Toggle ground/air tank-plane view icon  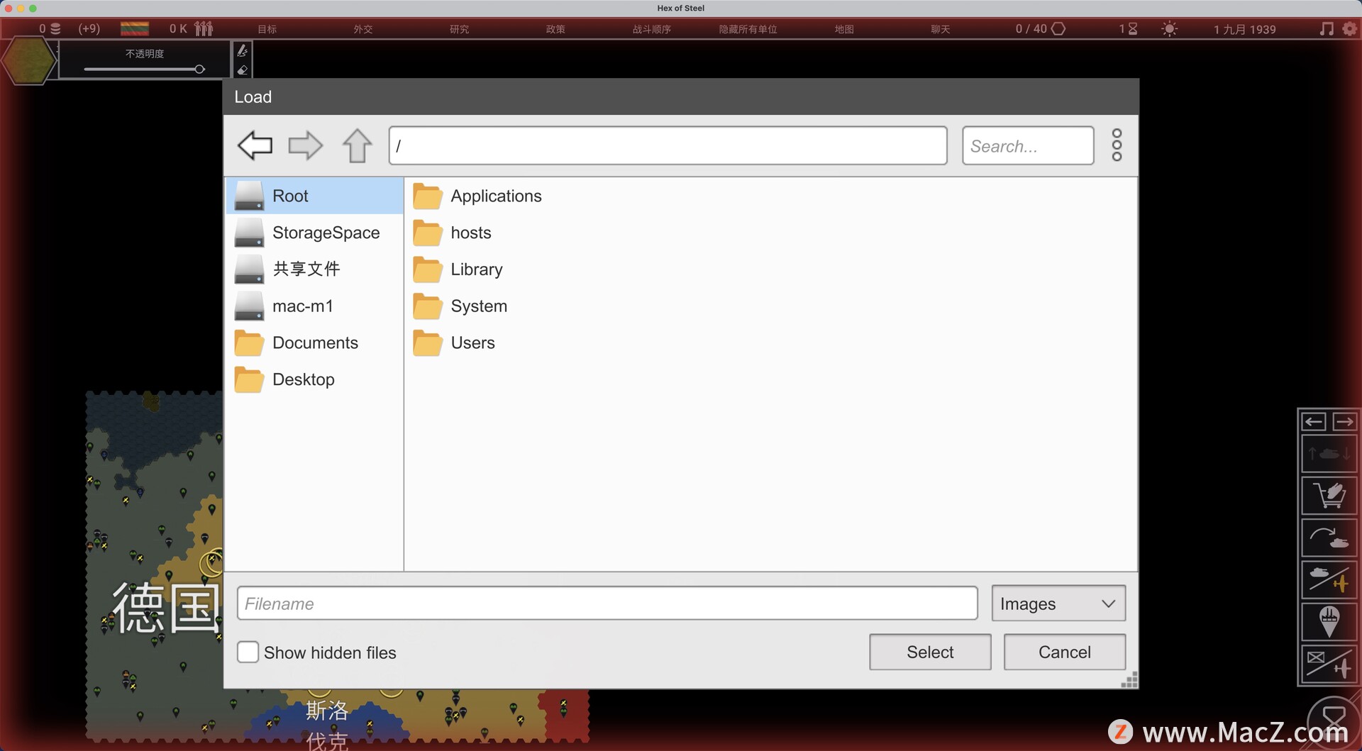pos(1329,579)
